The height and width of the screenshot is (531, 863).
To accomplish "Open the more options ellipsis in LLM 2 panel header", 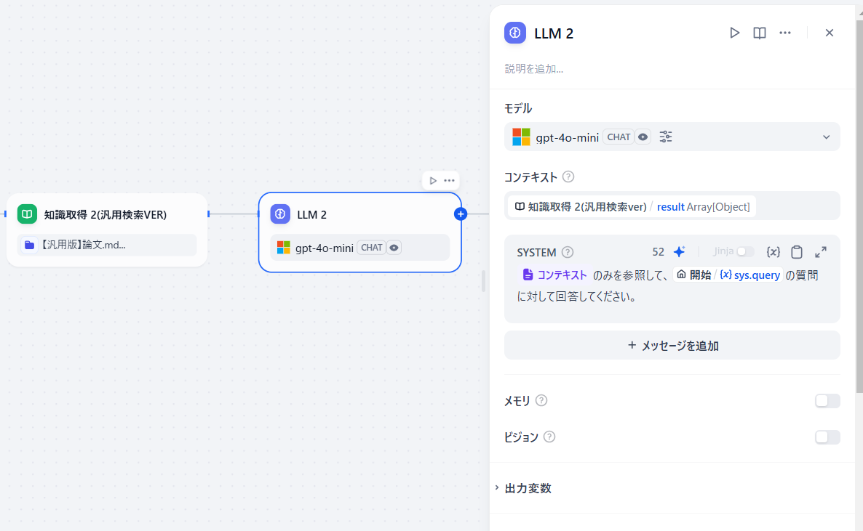I will point(785,33).
